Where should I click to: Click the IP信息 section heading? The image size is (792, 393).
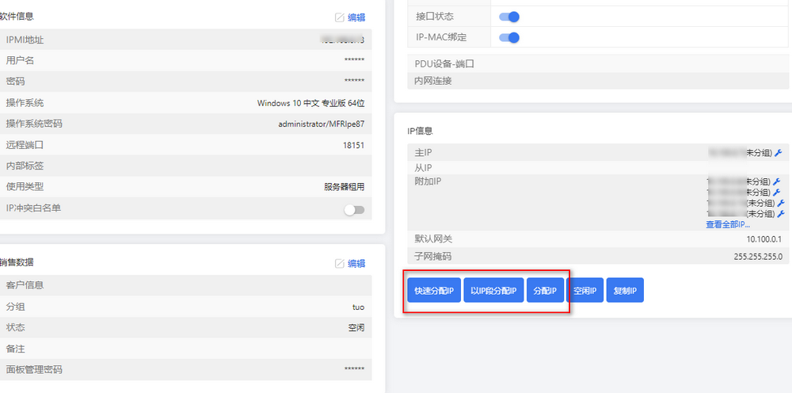pos(421,131)
